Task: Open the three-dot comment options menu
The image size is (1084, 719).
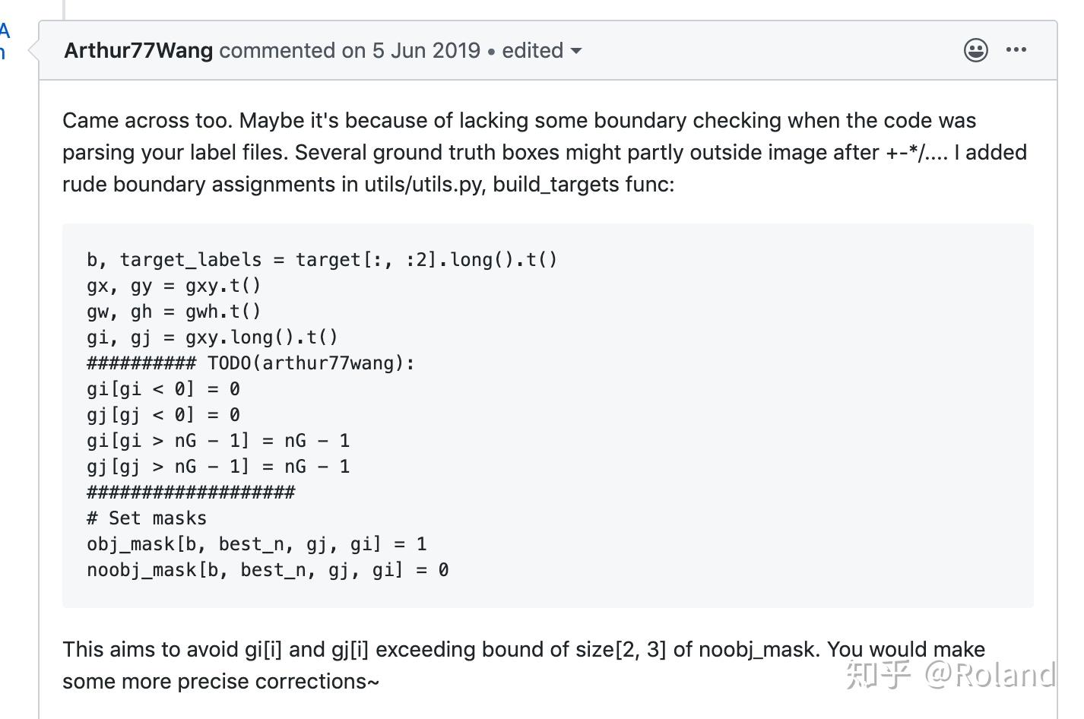Action: (x=1016, y=50)
